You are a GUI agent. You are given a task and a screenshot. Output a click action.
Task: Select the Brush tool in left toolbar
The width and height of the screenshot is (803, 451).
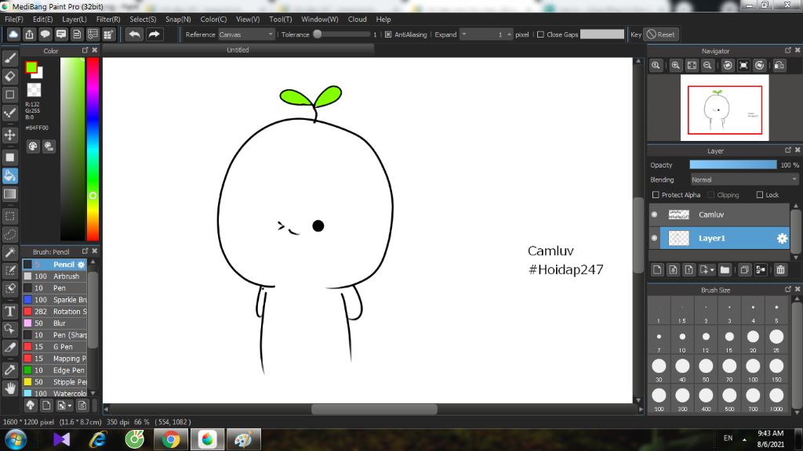point(9,58)
